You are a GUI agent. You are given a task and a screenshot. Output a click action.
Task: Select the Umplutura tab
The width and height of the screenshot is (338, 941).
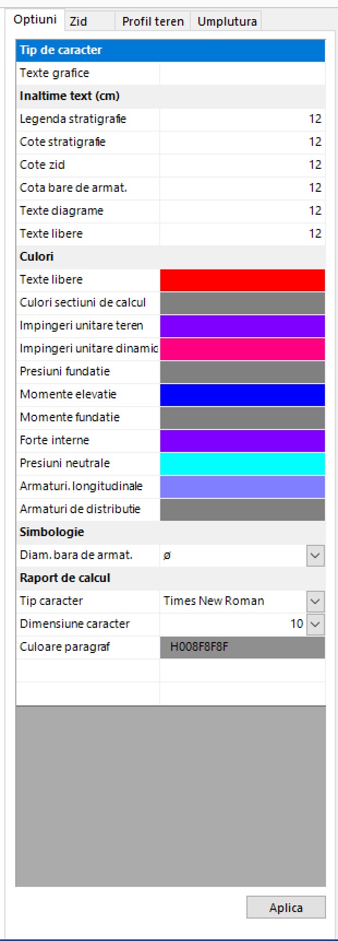coord(227,21)
